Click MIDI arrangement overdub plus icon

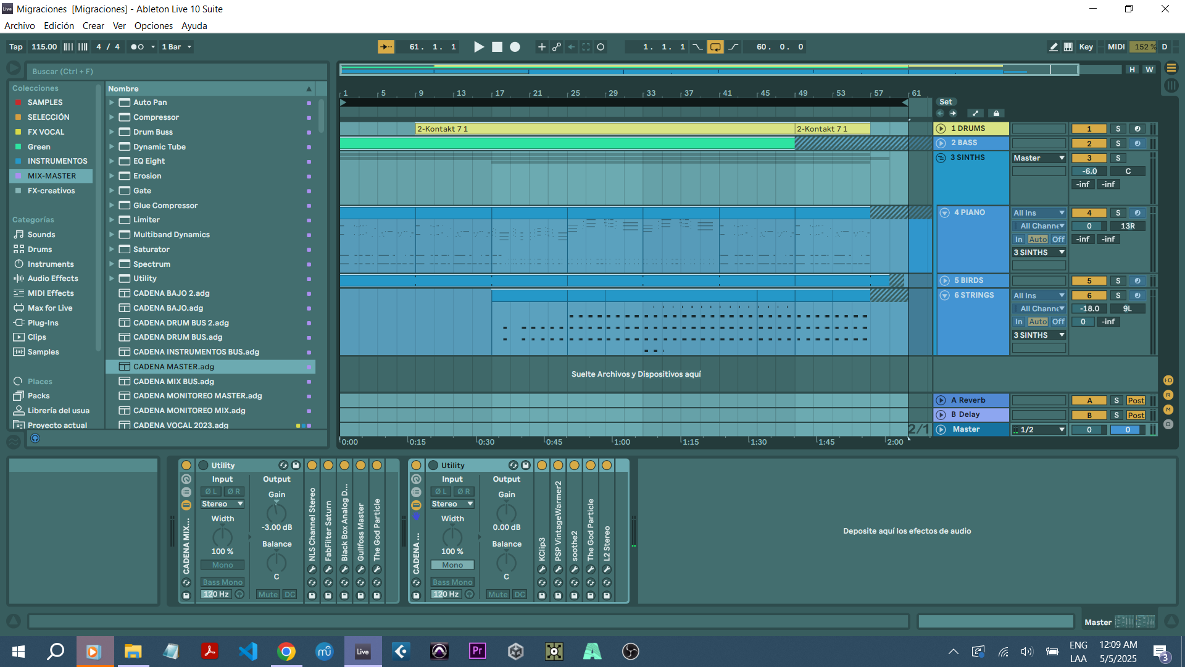pos(541,47)
